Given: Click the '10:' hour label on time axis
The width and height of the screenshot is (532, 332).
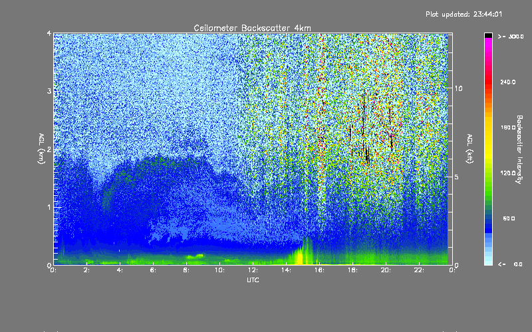Looking at the screenshot, I should point(219,270).
